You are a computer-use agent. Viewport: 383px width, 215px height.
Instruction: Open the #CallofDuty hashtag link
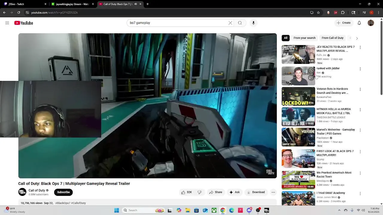tap(78, 203)
